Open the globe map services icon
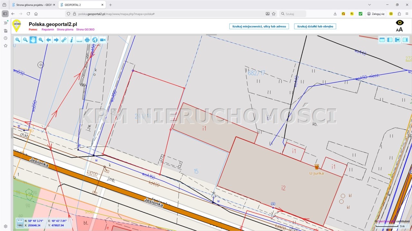 (x=95, y=40)
